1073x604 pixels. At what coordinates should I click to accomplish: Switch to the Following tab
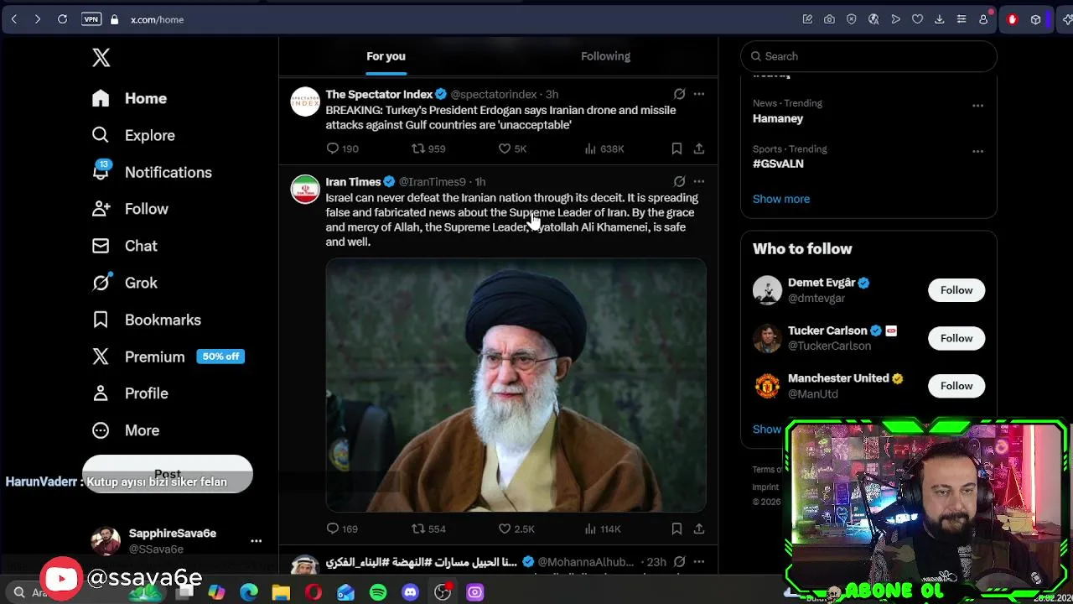click(x=605, y=56)
